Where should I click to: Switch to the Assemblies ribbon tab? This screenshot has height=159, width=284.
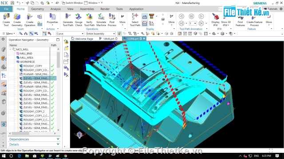click(x=87, y=9)
